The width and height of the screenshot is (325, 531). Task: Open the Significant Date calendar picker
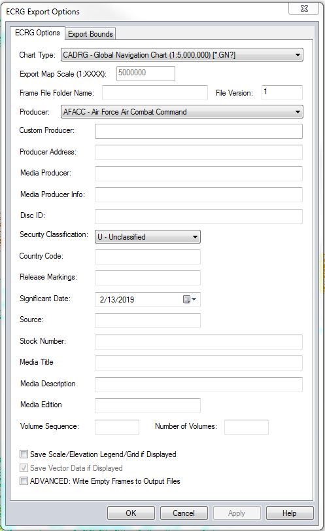click(x=190, y=299)
